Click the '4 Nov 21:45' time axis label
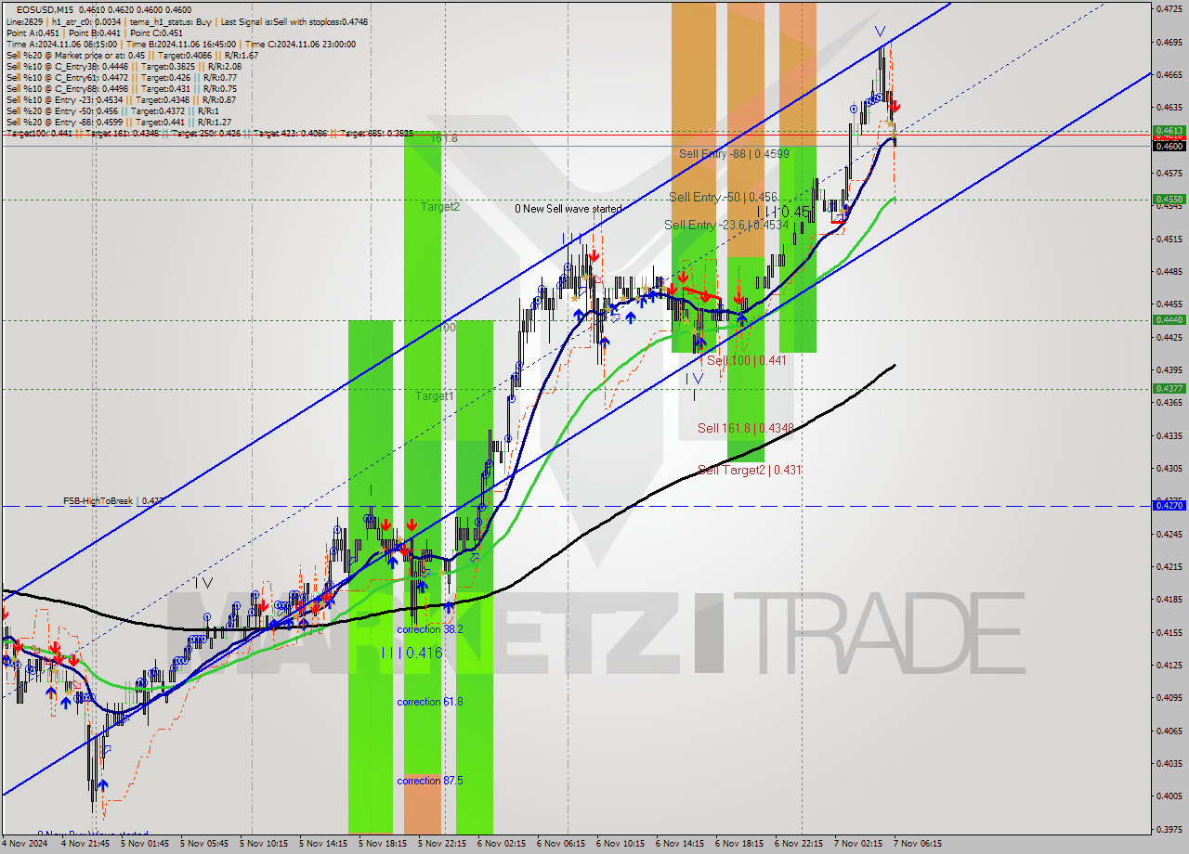Image resolution: width=1189 pixels, height=854 pixels. click(86, 844)
